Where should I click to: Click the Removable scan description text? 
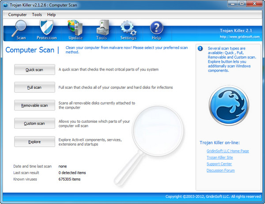click(x=97, y=105)
